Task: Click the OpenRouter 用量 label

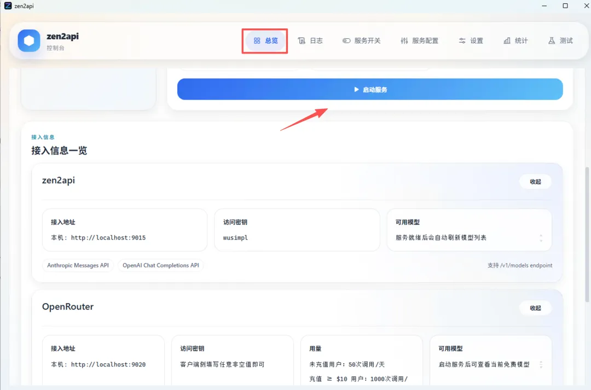Action: point(316,348)
